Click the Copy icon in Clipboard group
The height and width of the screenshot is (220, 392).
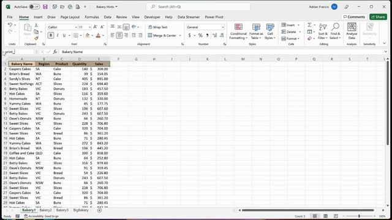36,32
